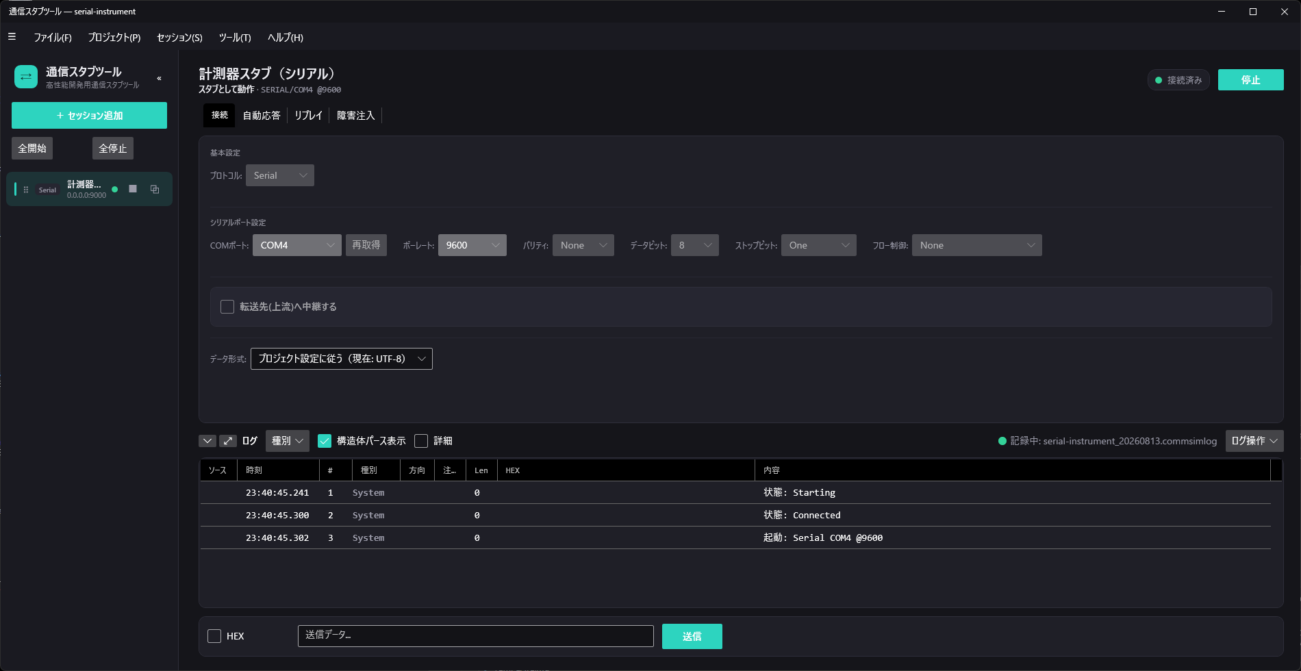
Task: Open the ボーレート 9600 dropdown
Action: tap(472, 245)
